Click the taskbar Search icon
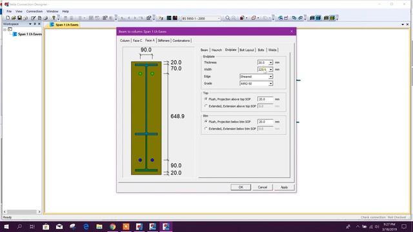 point(19,226)
